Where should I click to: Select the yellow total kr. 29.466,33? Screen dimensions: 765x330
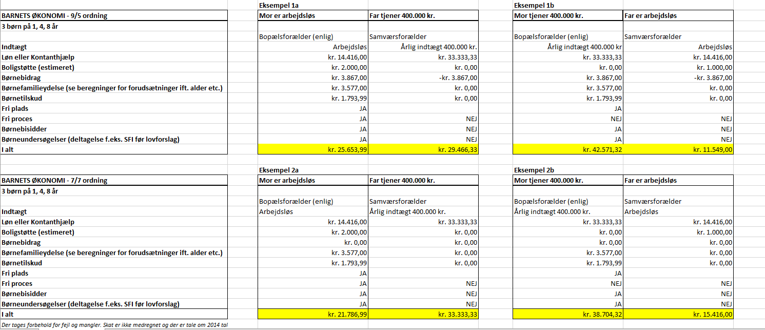point(423,149)
